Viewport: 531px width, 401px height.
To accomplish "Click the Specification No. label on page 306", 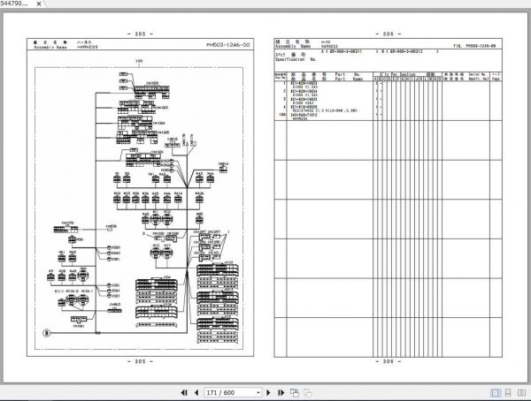I will pos(296,59).
